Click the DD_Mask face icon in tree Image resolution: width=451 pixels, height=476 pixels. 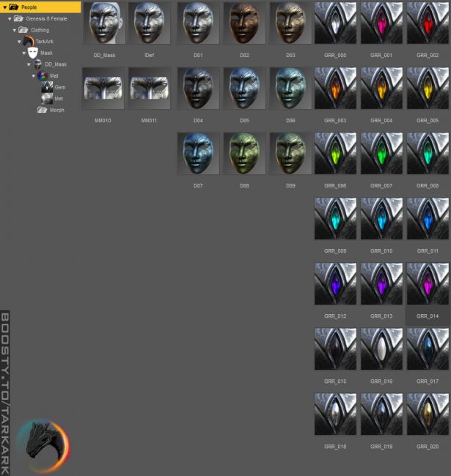[38, 64]
